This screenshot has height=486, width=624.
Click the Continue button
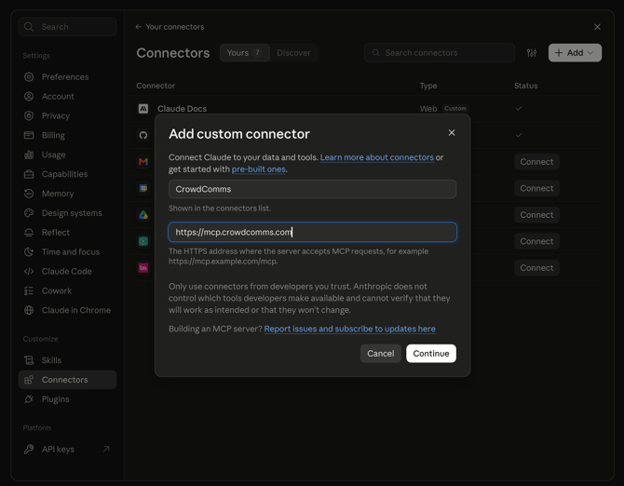pyautogui.click(x=431, y=354)
